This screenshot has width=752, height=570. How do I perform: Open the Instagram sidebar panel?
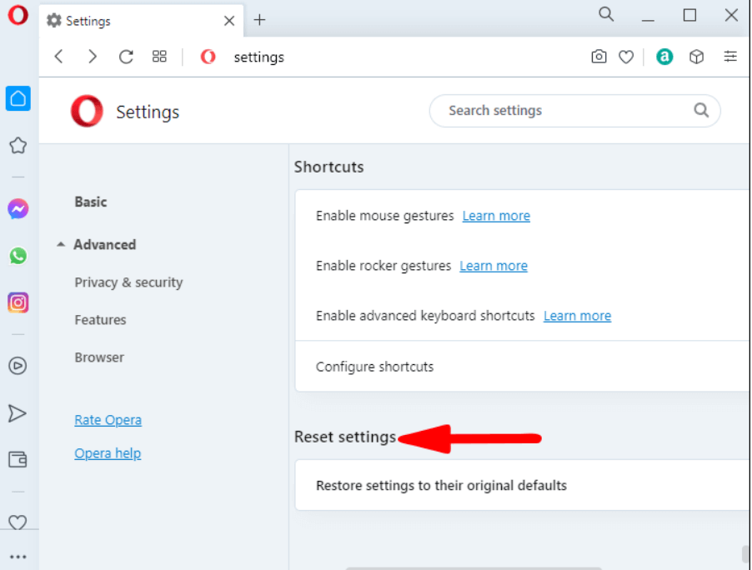pyautogui.click(x=18, y=302)
